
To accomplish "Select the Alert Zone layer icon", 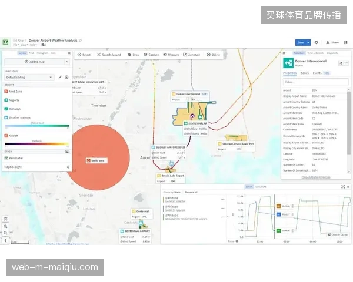I will click(6, 91).
